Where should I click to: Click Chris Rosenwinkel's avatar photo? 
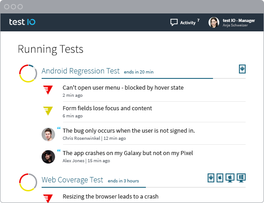[x=48, y=134]
